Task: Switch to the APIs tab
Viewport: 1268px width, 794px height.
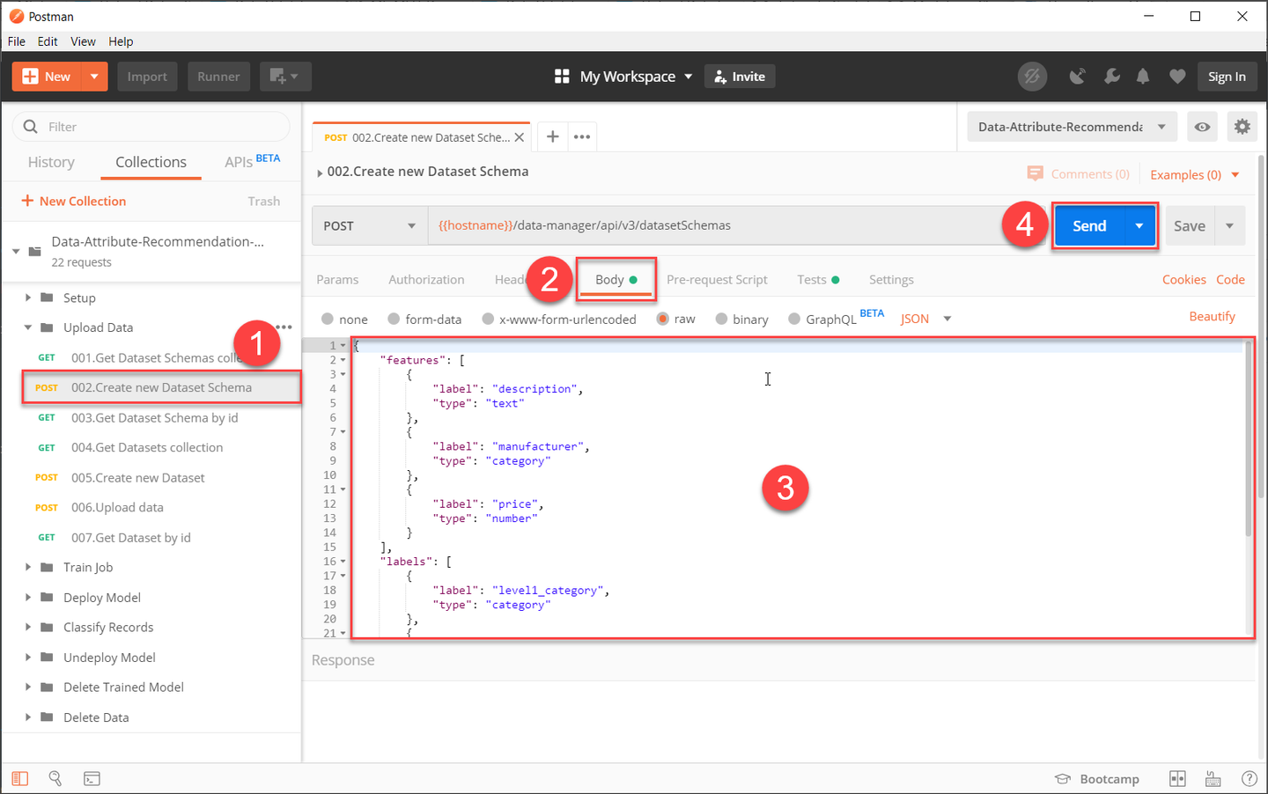Action: pos(252,162)
